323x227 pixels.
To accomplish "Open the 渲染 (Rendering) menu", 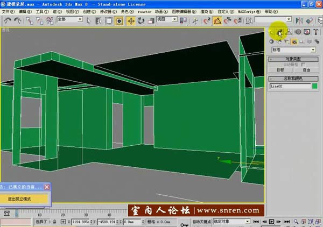I will point(207,12).
